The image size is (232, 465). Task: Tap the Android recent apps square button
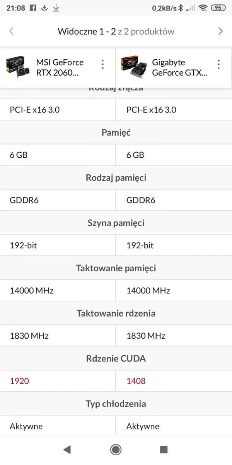pos(164,449)
